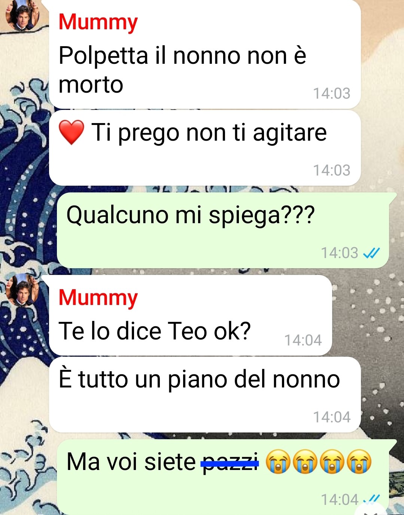The height and width of the screenshot is (515, 404).
Task: Tap the Mummy name above "Te lo dice Teo ok?"
Action: click(98, 297)
